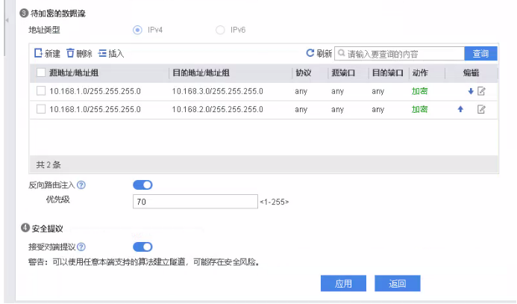This screenshot has height=304, width=517.
Task: Check the row with destination 10.168.2.0
Action: (x=41, y=109)
